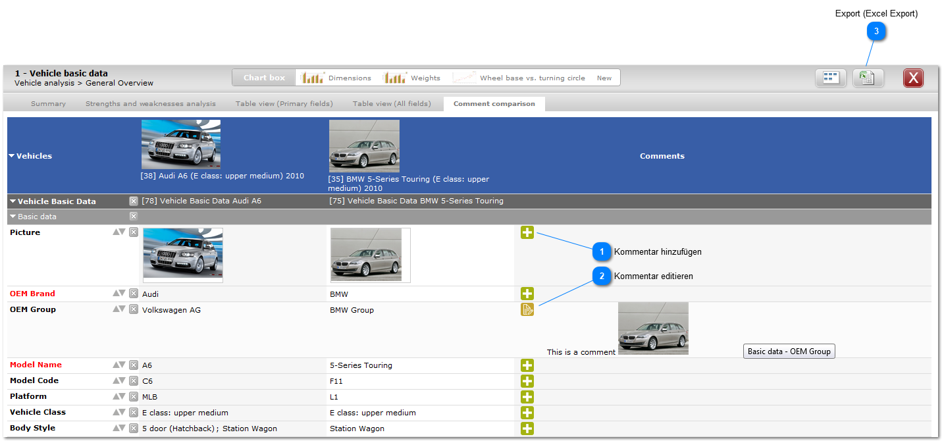This screenshot has height=443, width=944.
Task: Add a comment to the Body Style row
Action: [x=527, y=429]
